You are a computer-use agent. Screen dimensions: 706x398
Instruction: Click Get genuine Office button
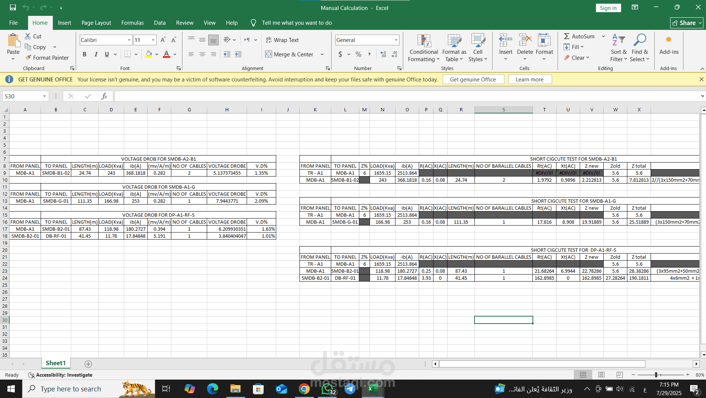473,79
